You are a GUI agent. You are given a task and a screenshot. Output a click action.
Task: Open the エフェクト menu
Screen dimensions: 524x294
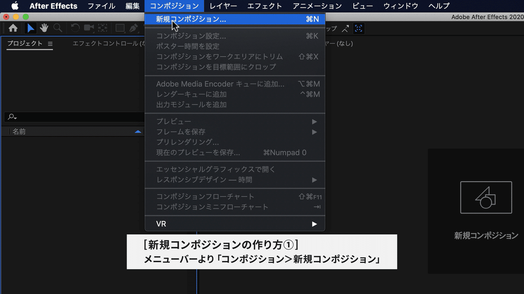(264, 6)
